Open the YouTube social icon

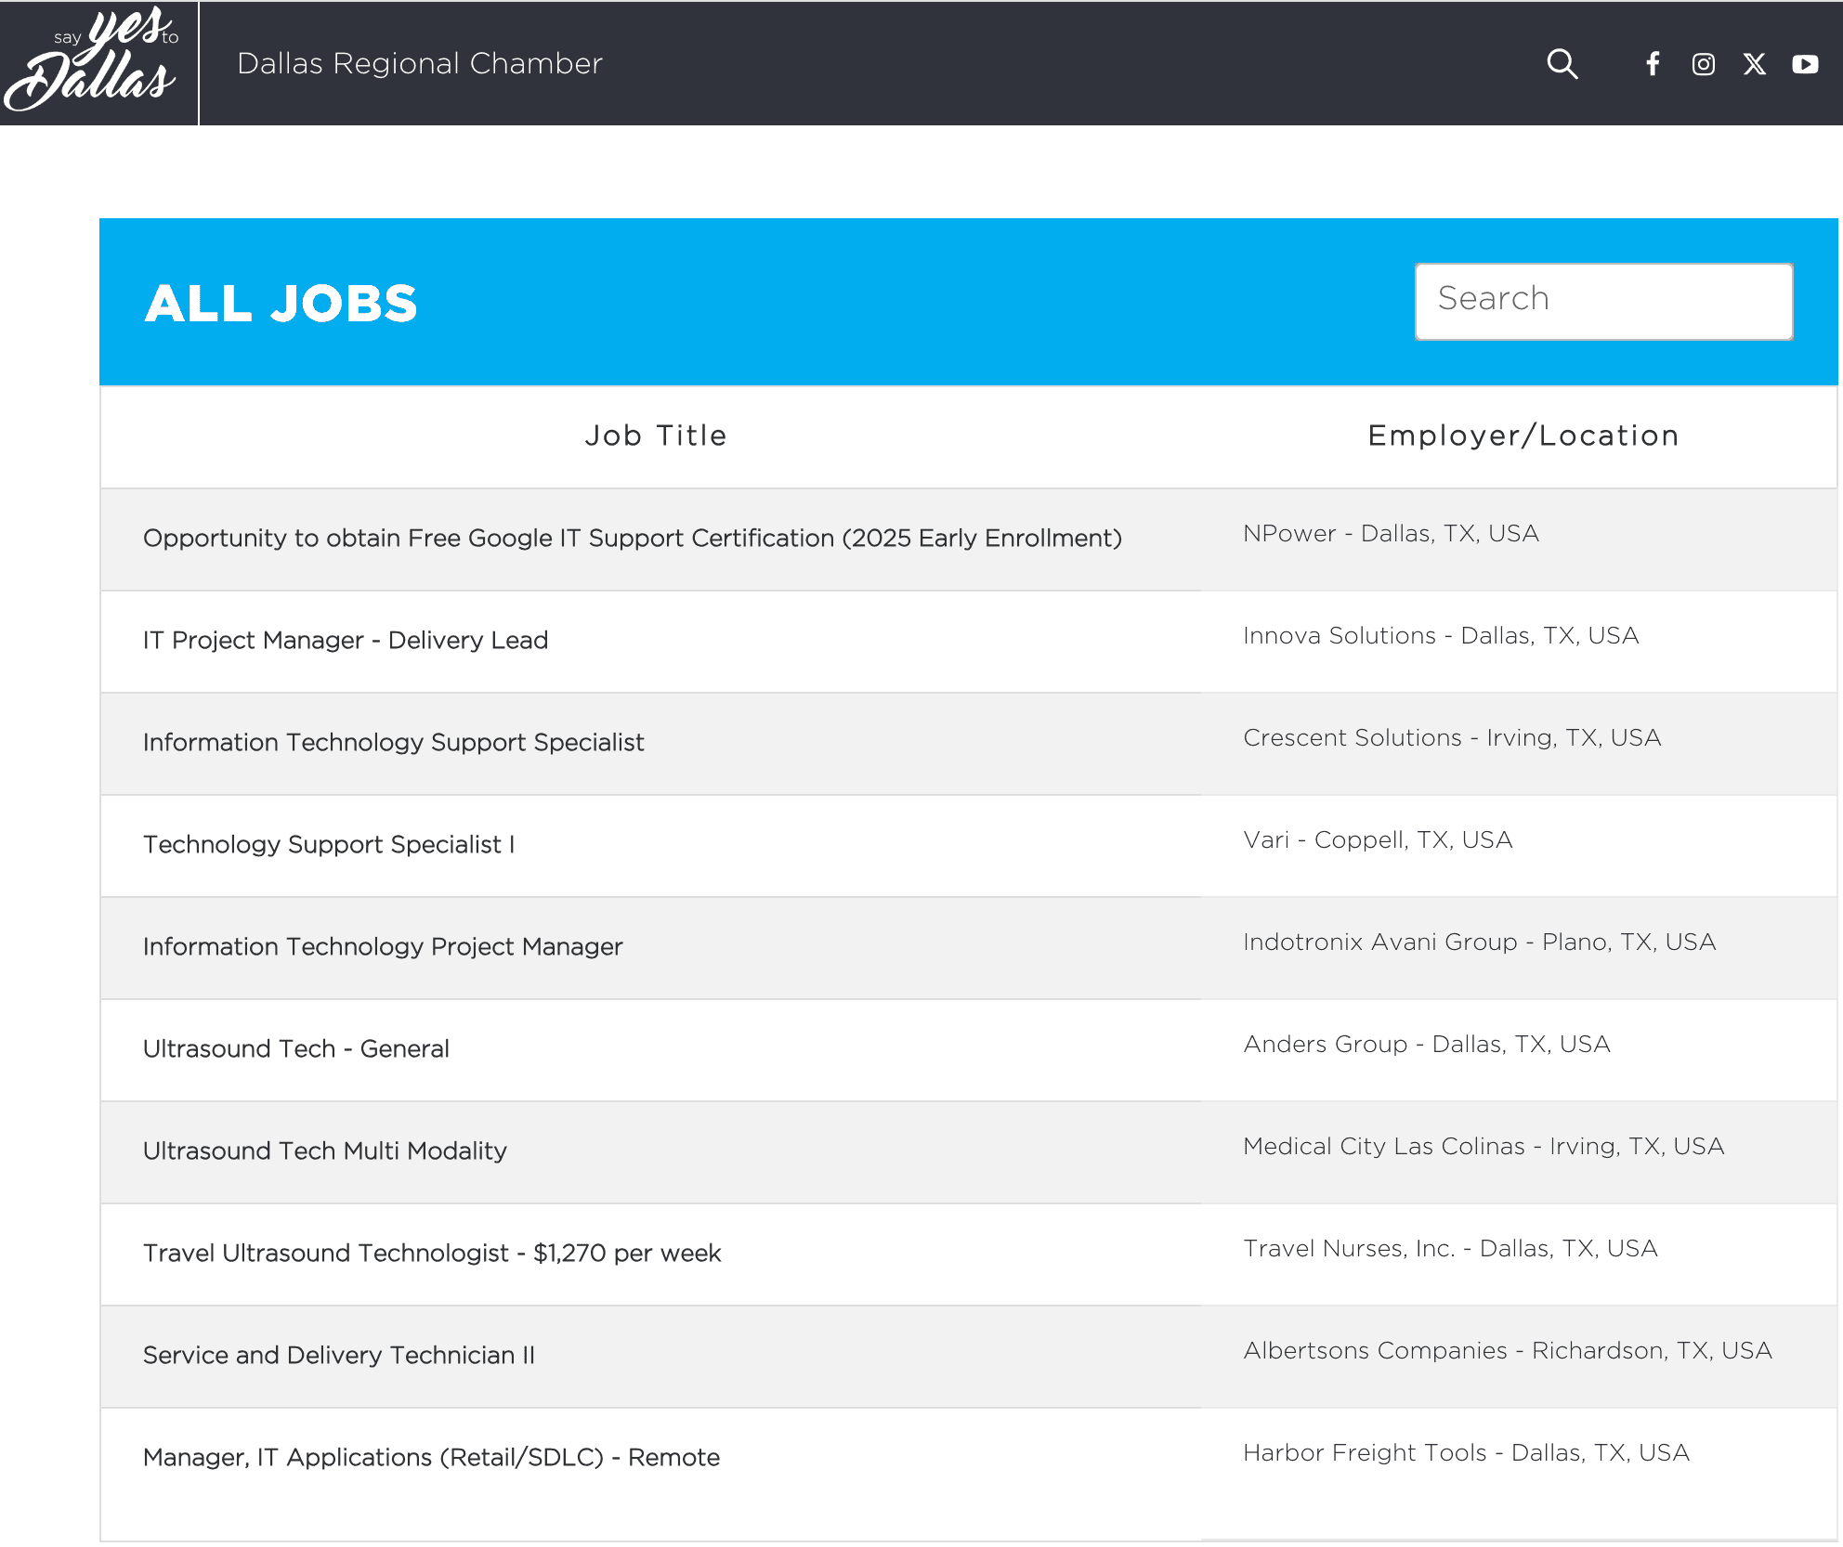pos(1805,64)
